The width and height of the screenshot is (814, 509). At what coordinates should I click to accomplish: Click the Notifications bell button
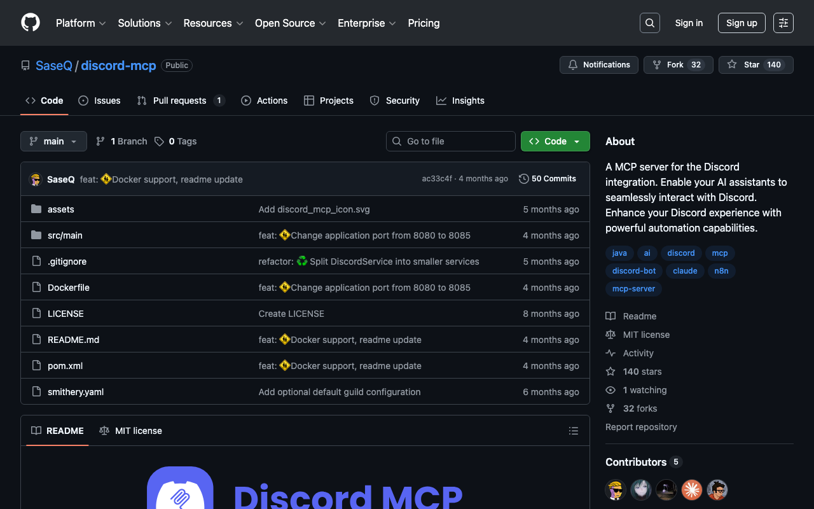[x=598, y=65]
